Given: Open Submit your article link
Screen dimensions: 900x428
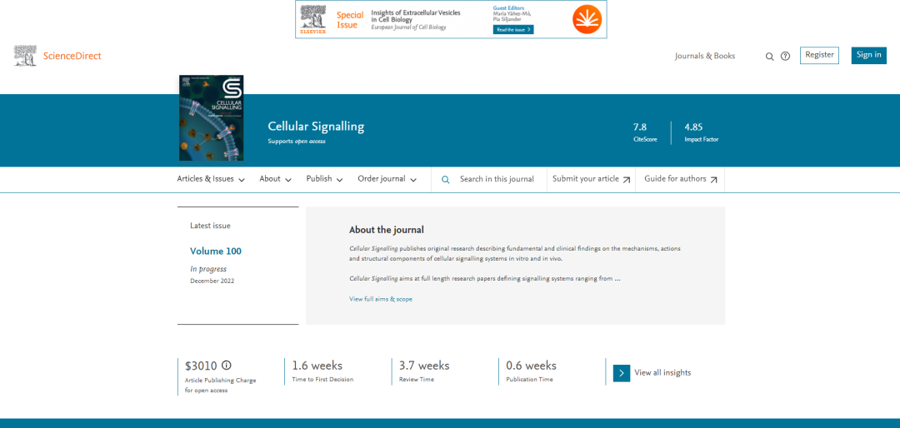Looking at the screenshot, I should coord(591,179).
